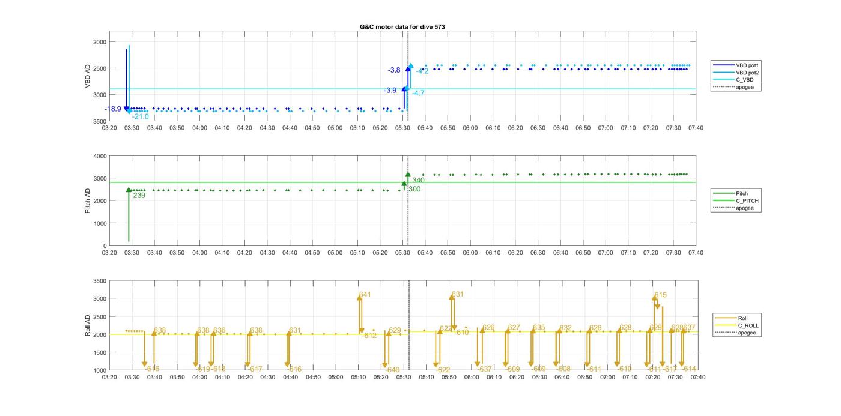Click the '-3.9' VBD data label
This screenshot has height=416, width=841.
point(390,91)
